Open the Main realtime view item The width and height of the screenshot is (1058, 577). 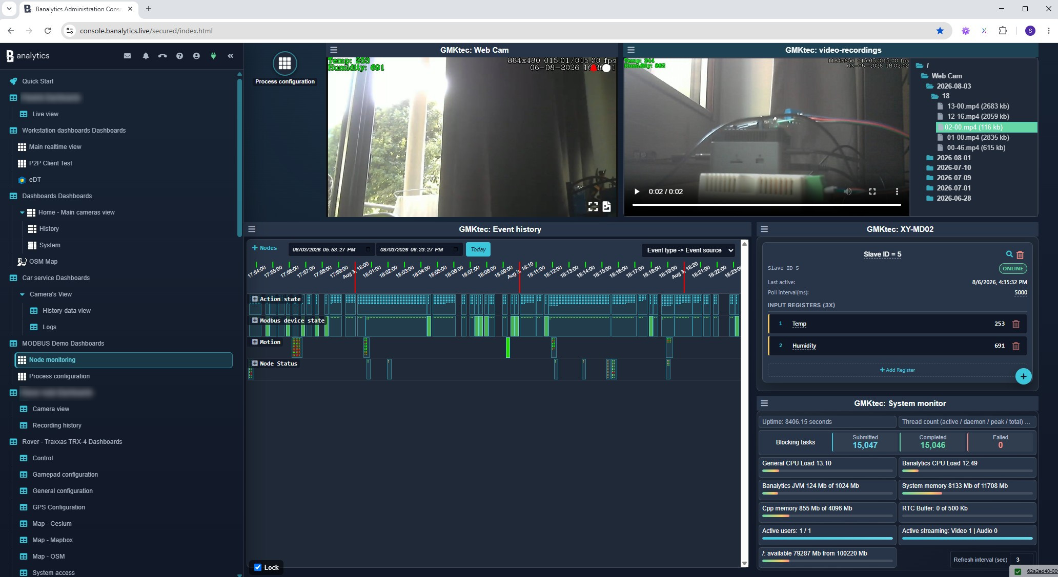[x=55, y=147]
